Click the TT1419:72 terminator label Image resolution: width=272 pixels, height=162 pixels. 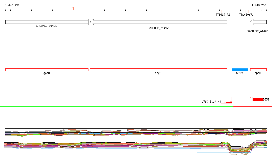(223, 15)
